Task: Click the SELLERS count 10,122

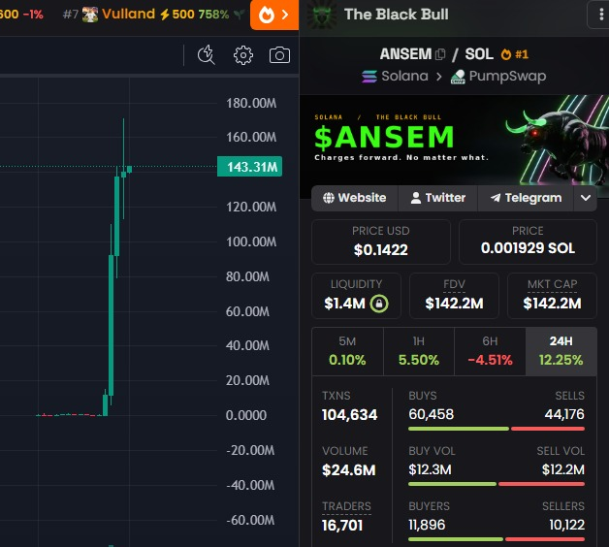Action: 566,526
